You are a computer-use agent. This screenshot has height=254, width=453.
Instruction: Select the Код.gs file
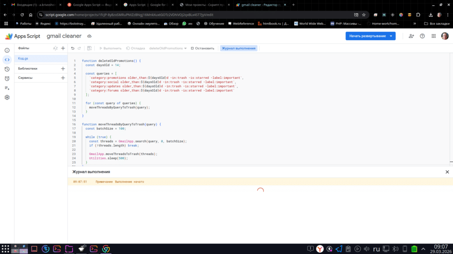coord(23,58)
